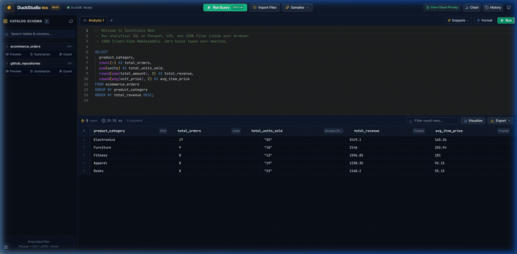
Task: Click the ORDER BY total_revenue DESC line
Action: click(125, 95)
